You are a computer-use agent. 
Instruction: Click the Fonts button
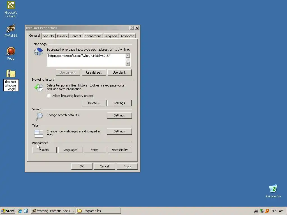[95, 150]
